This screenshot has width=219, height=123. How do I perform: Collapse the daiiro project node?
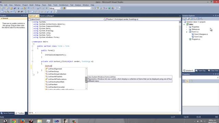184,24
